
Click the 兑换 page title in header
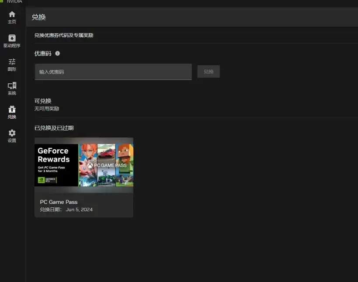38,17
